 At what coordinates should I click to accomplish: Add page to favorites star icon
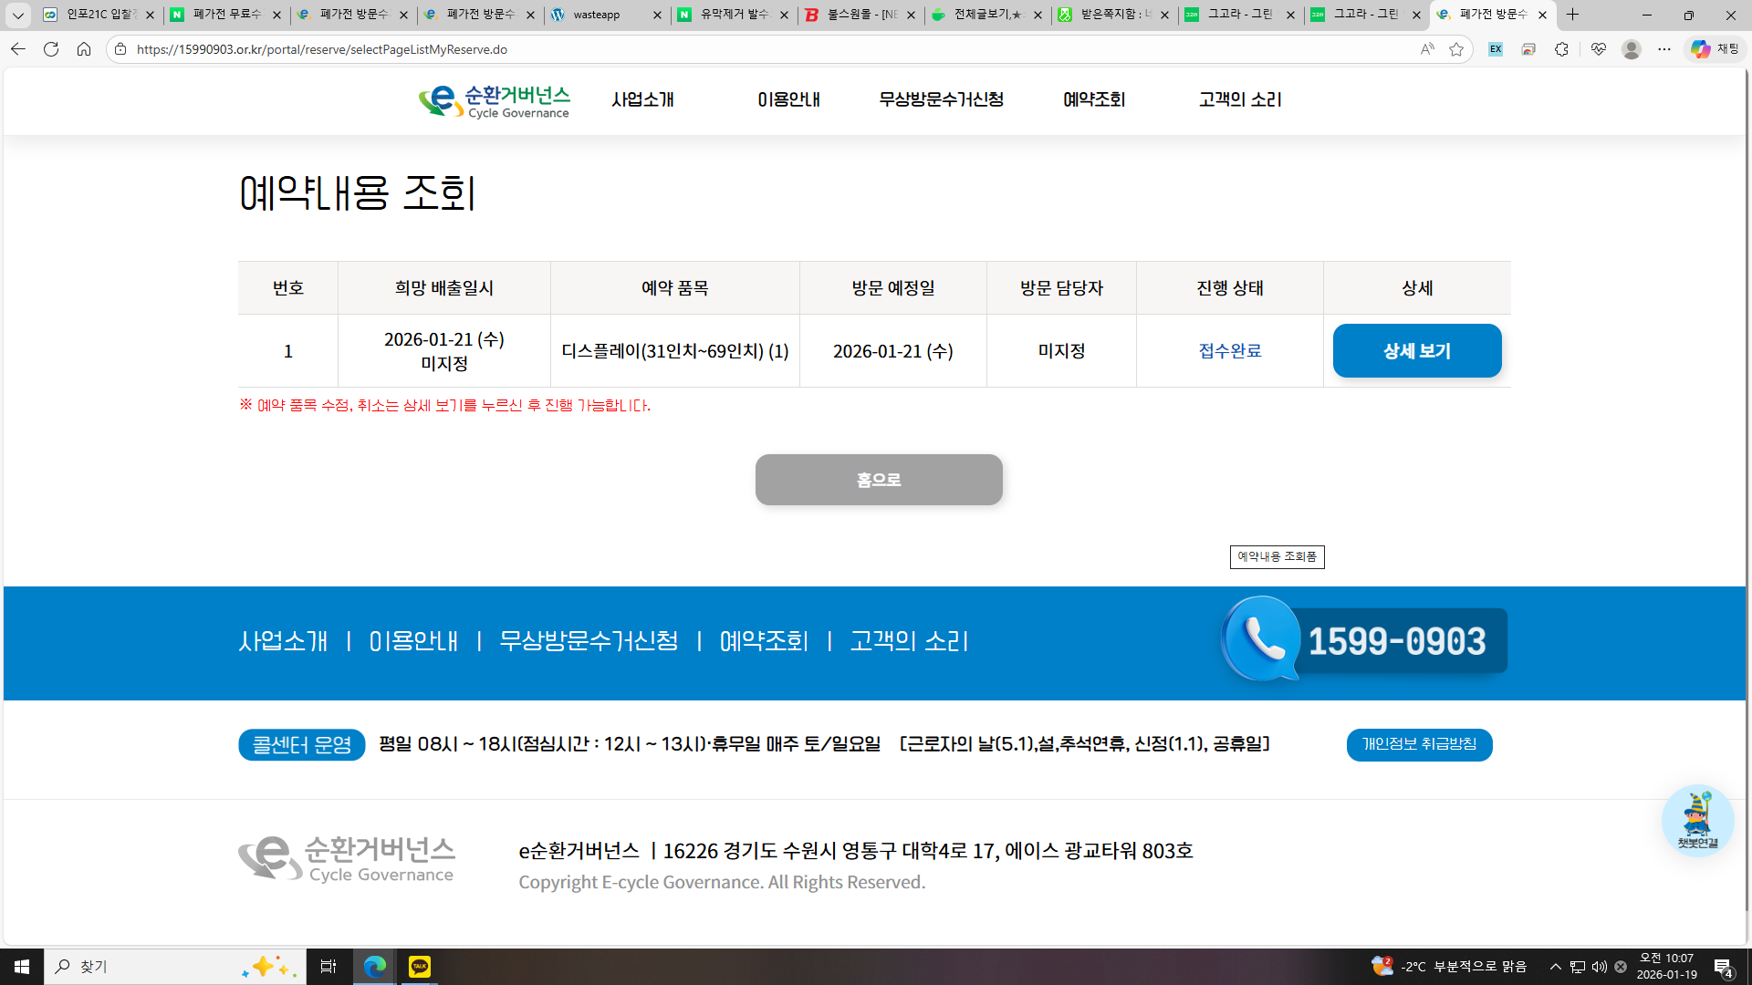(1456, 49)
